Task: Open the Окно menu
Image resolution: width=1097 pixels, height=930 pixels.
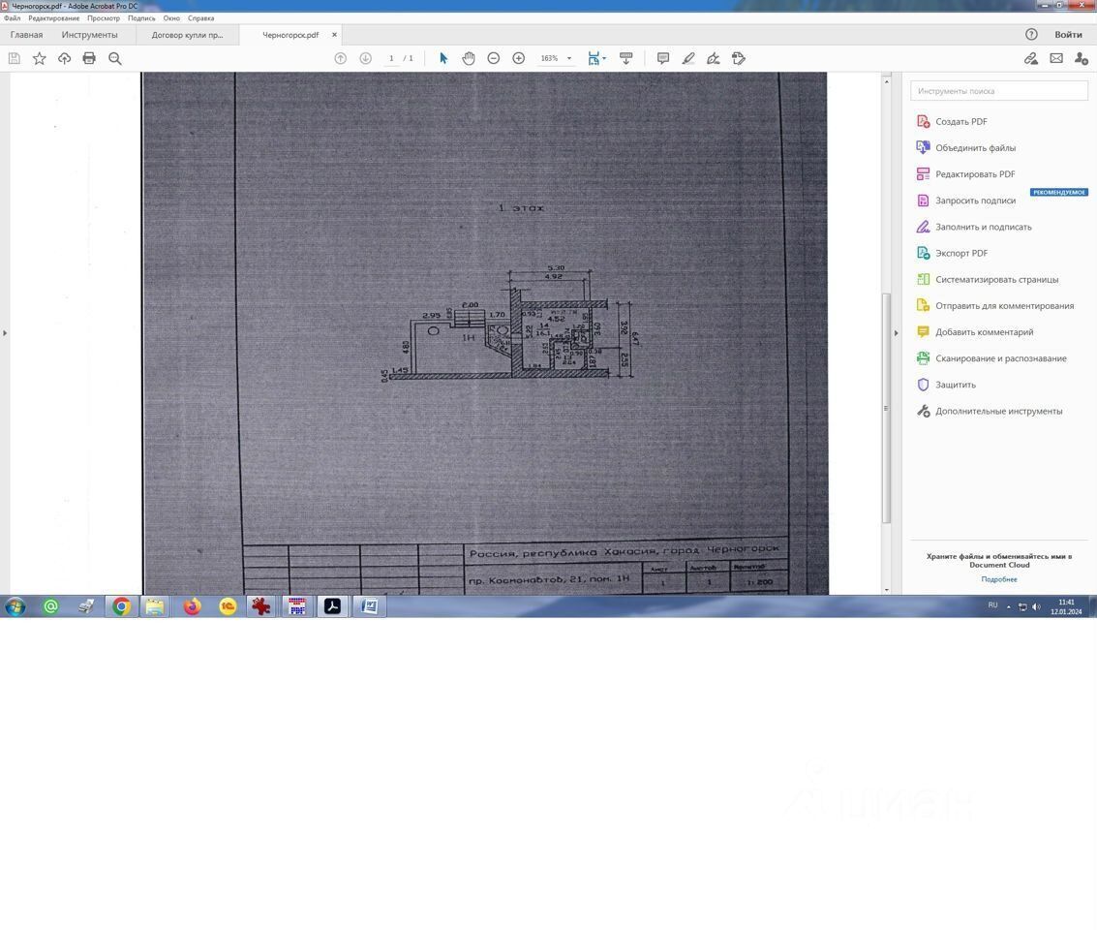Action: click(x=171, y=18)
